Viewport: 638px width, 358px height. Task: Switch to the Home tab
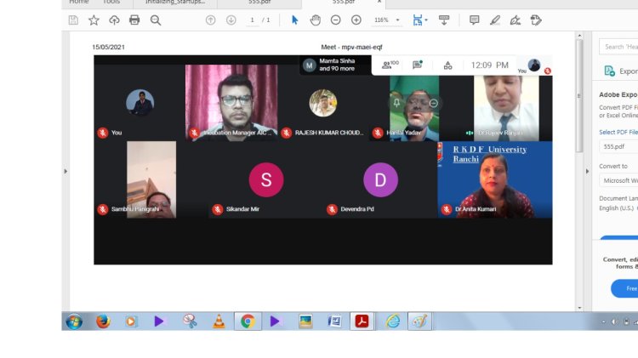pos(78,3)
